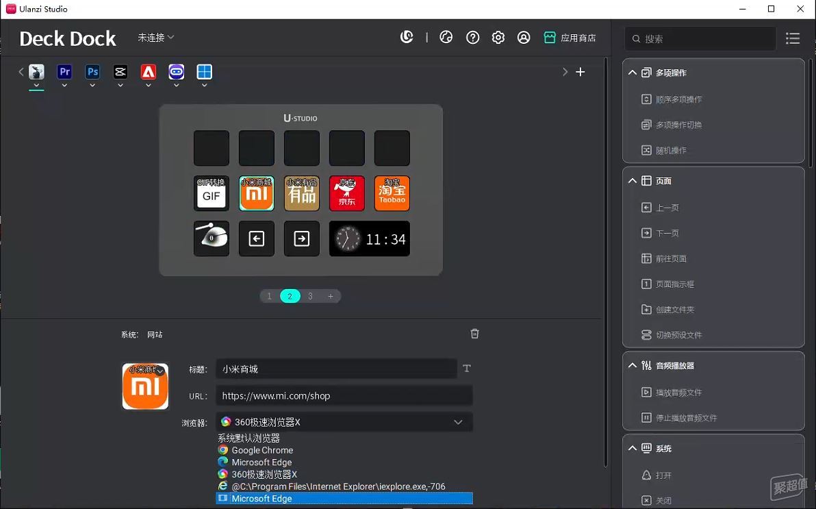Open title text style T icon
The width and height of the screenshot is (816, 509).
467,369
